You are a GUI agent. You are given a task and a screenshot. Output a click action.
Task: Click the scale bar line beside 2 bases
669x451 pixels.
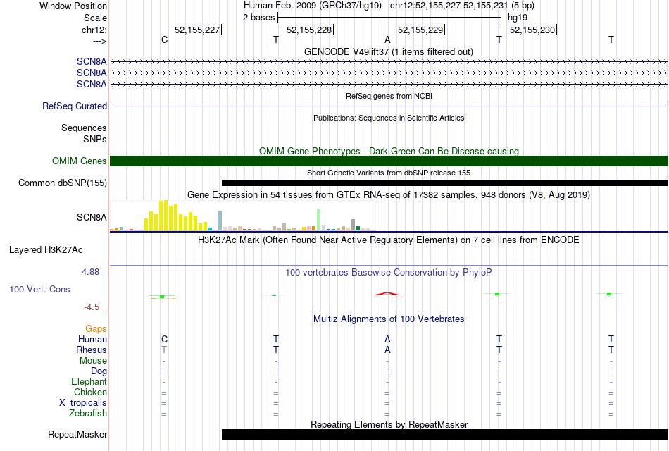coord(389,18)
